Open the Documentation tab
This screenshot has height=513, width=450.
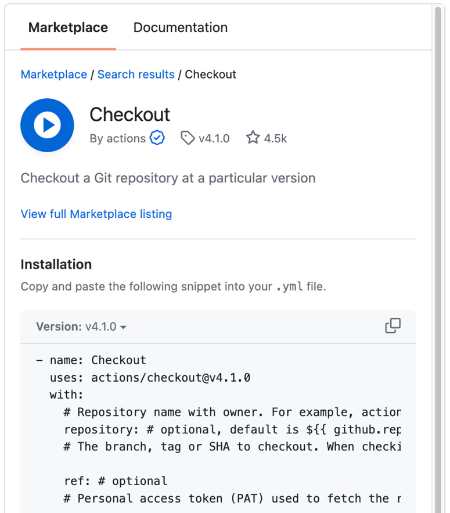pyautogui.click(x=180, y=27)
